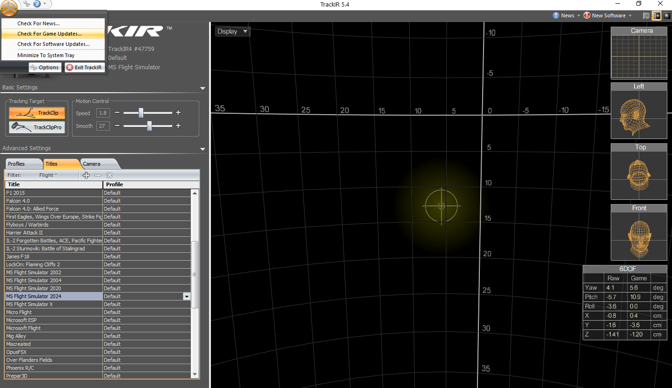672x388 pixels.
Task: Expand the News dropdown arrow
Action: click(x=578, y=15)
